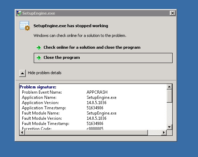Image resolution: width=198 pixels, height=157 pixels.
Task: Click horizontal scrollbar left arrow
Action: pos(22,133)
